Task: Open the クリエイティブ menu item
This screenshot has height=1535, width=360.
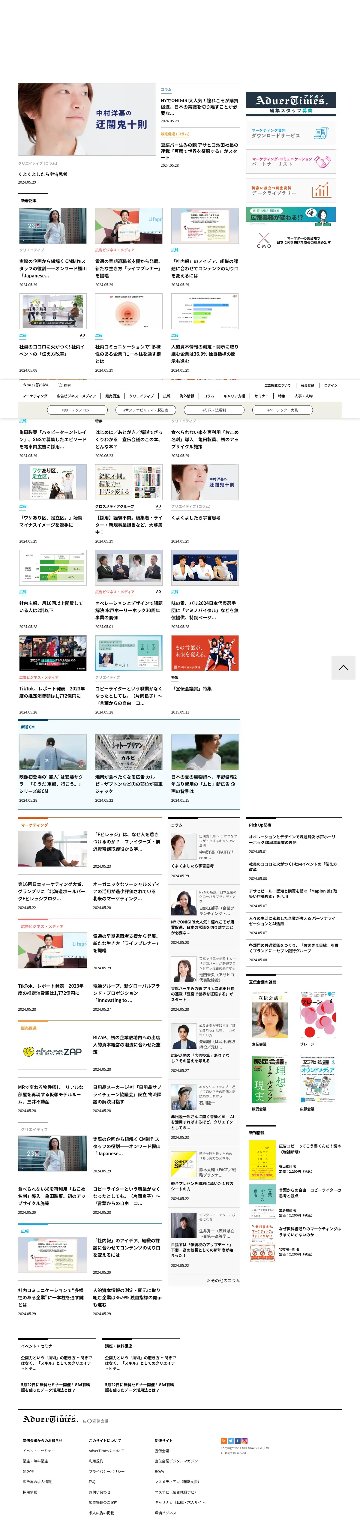Action: (x=141, y=396)
